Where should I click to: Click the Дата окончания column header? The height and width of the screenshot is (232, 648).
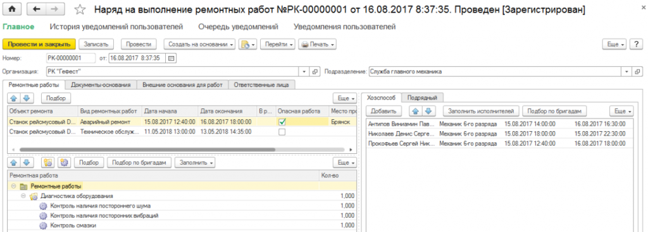point(227,111)
